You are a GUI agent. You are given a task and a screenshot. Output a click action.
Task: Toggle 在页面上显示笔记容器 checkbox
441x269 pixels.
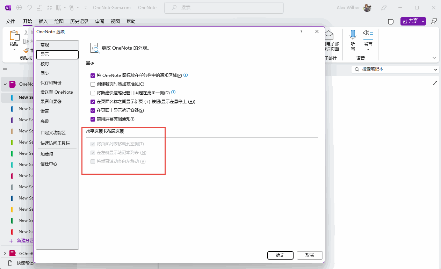[x=93, y=110]
